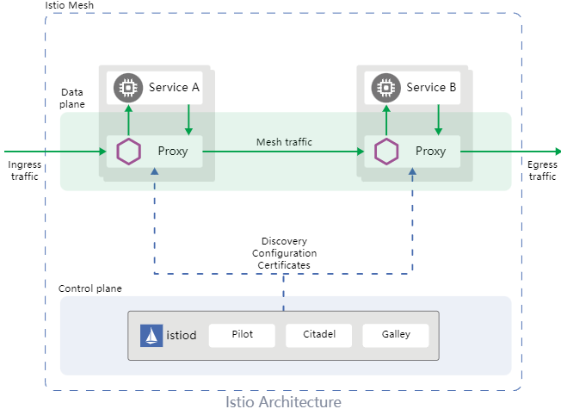Click the istiod sailboat logo
561x409 pixels.
coord(151,335)
